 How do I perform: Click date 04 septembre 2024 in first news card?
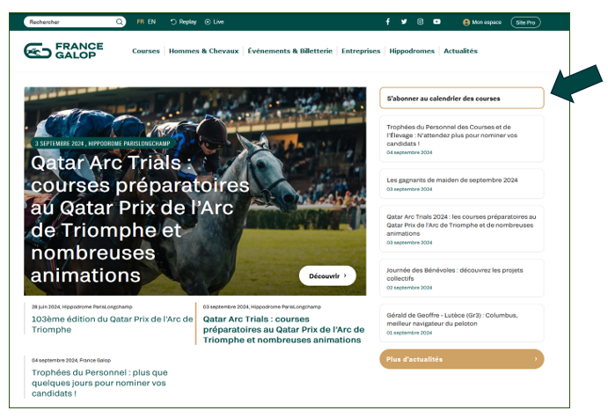[x=409, y=152]
